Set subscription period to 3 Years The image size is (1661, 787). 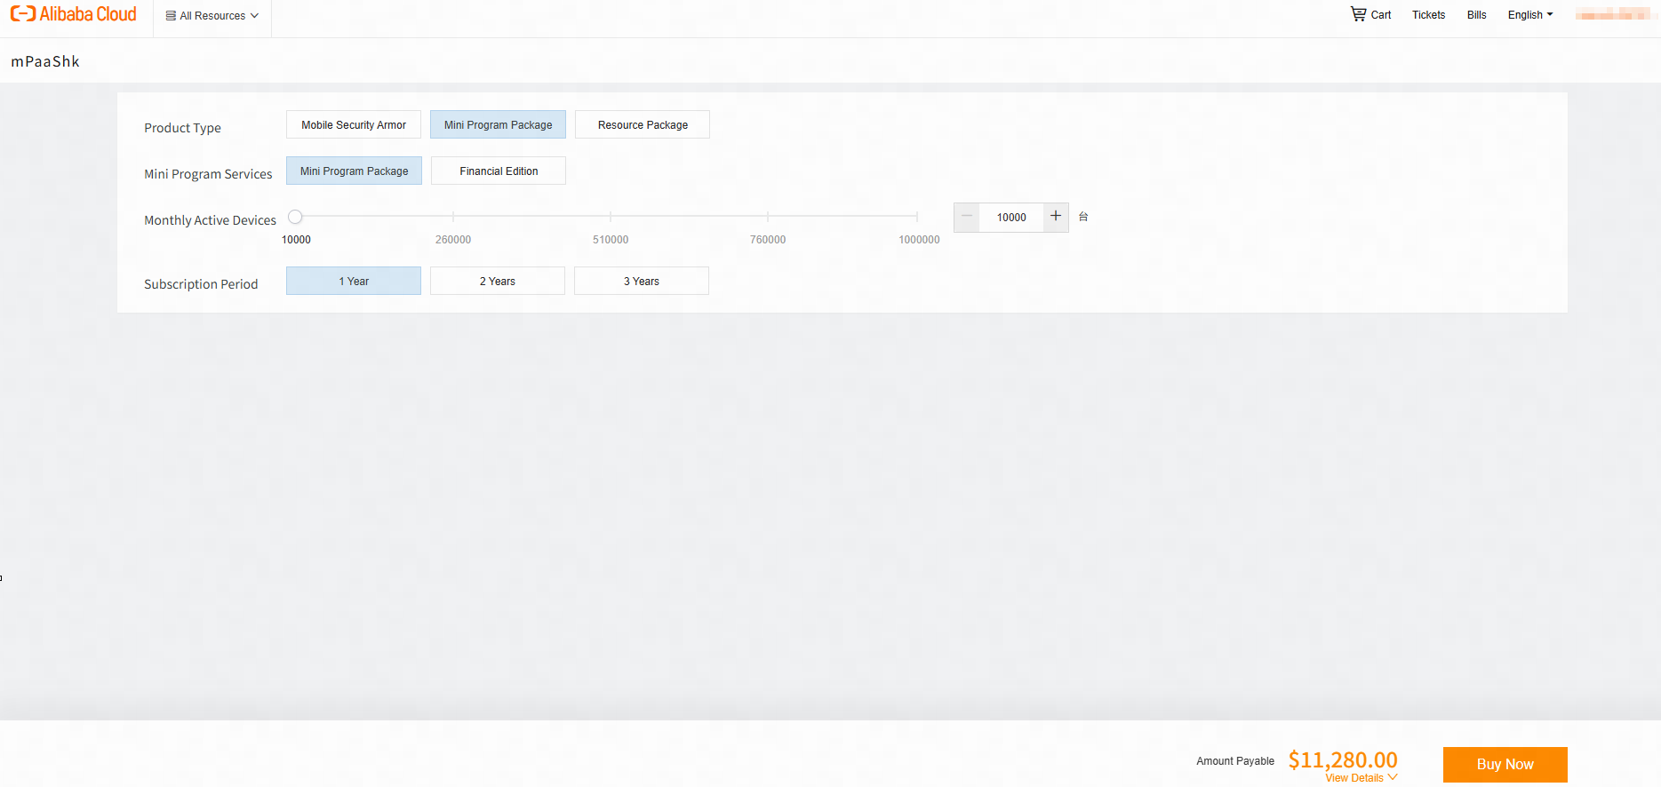pyautogui.click(x=642, y=281)
